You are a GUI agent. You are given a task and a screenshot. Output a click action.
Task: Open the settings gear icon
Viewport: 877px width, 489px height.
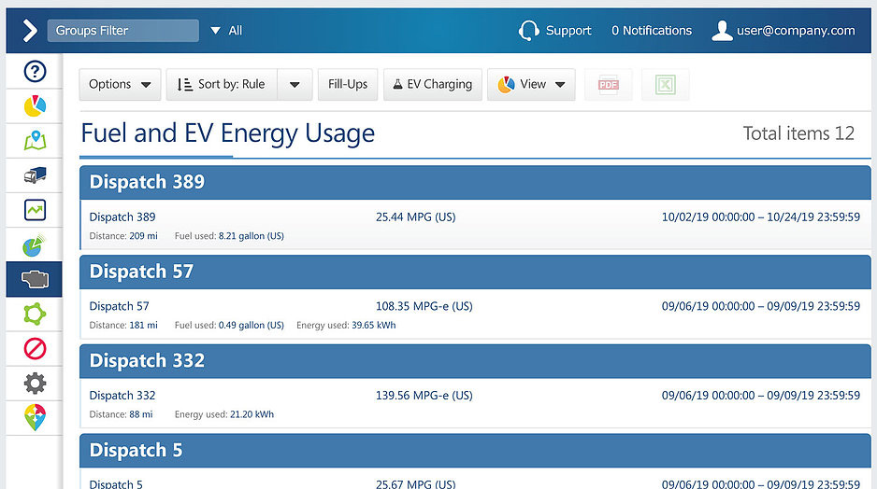click(35, 384)
